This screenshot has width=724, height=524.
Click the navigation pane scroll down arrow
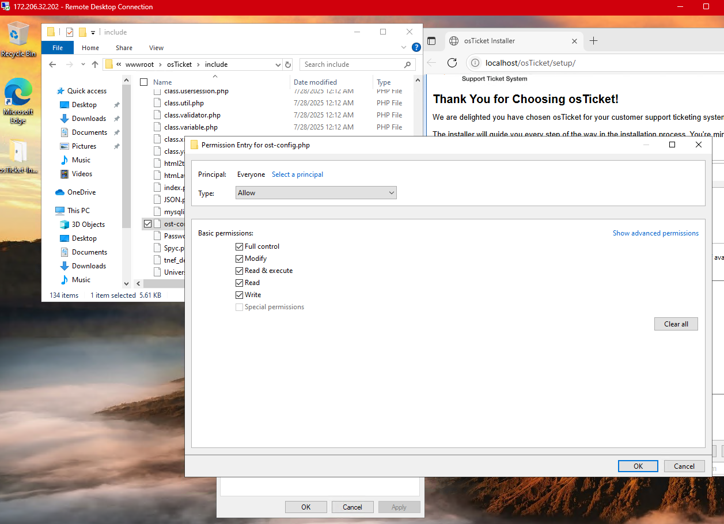coord(127,283)
